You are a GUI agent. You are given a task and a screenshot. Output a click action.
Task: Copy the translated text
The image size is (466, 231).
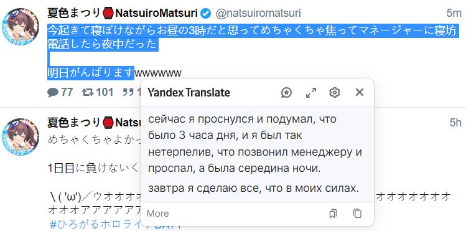358,214
